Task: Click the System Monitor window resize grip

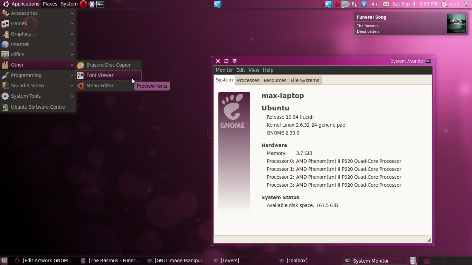Action: click(429, 240)
